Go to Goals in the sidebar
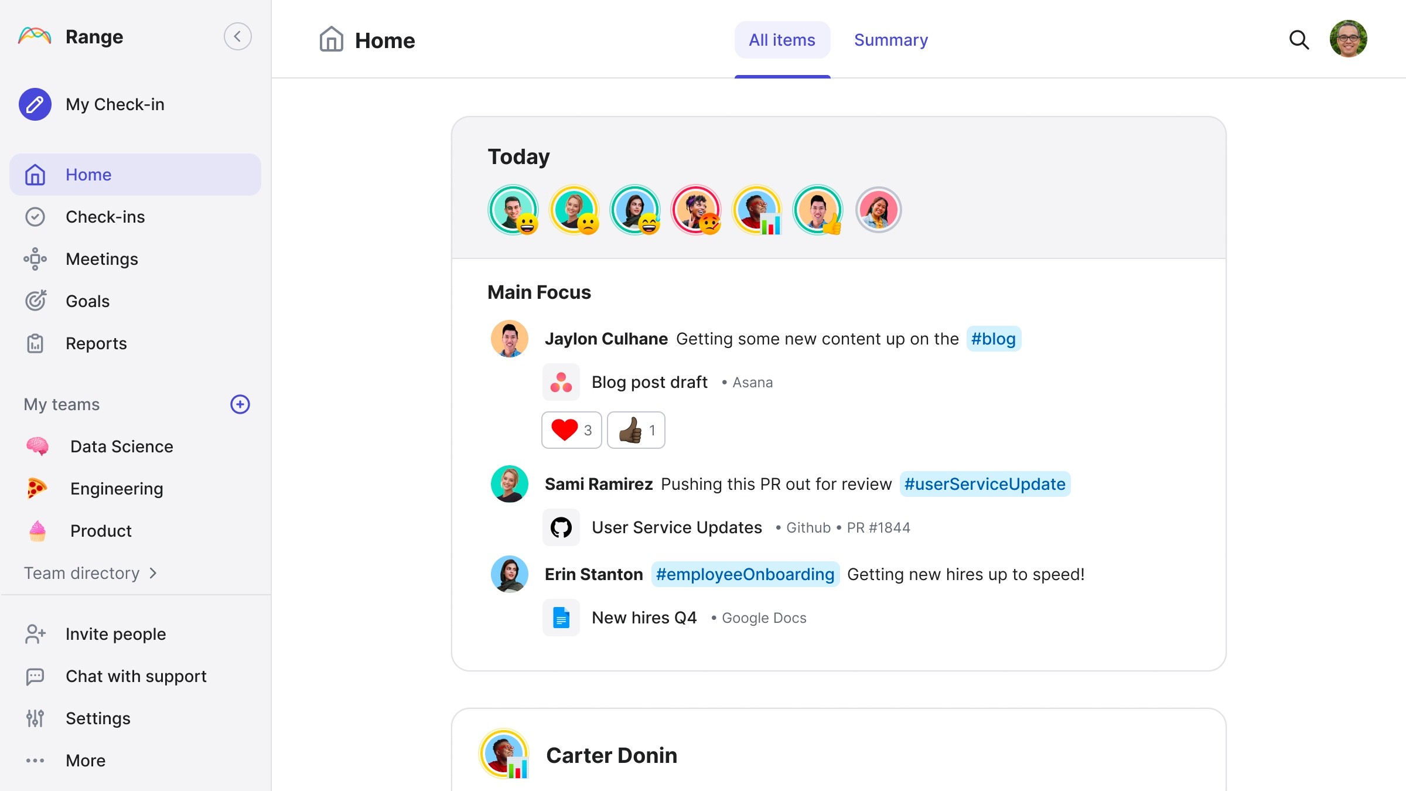Screen dimensions: 1406x791 click(87, 301)
